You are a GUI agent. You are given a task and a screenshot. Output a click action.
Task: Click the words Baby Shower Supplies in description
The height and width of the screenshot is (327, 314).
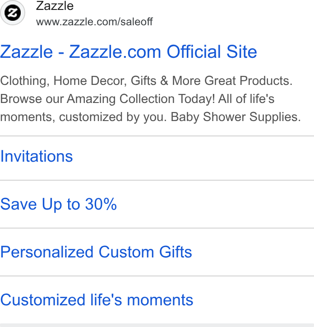(x=235, y=117)
